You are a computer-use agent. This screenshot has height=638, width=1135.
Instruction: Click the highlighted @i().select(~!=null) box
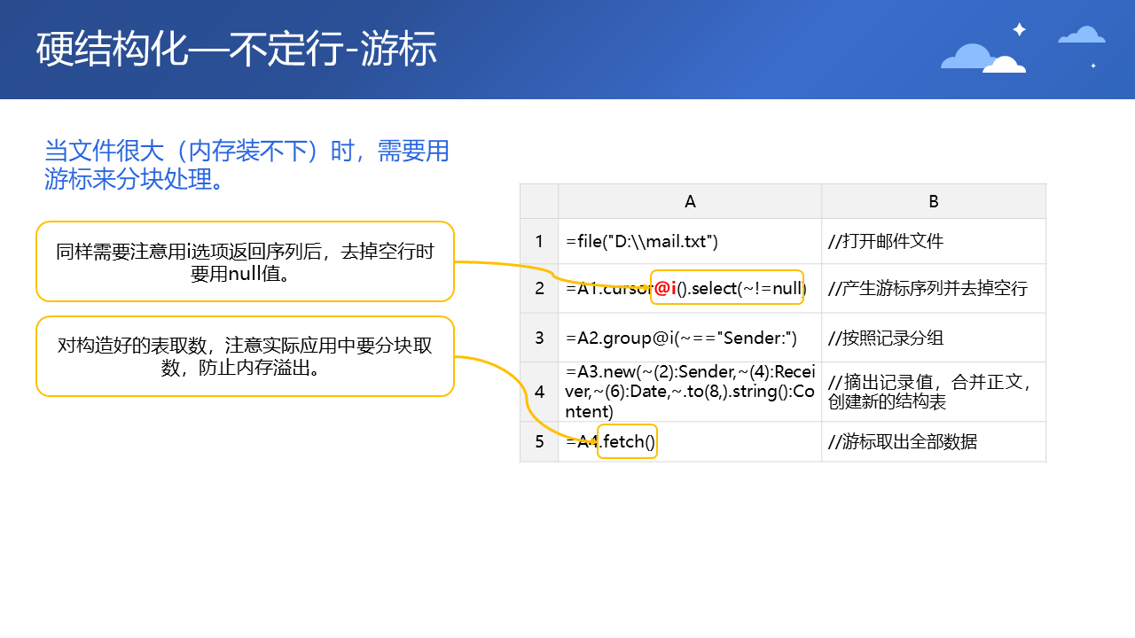[x=727, y=287]
